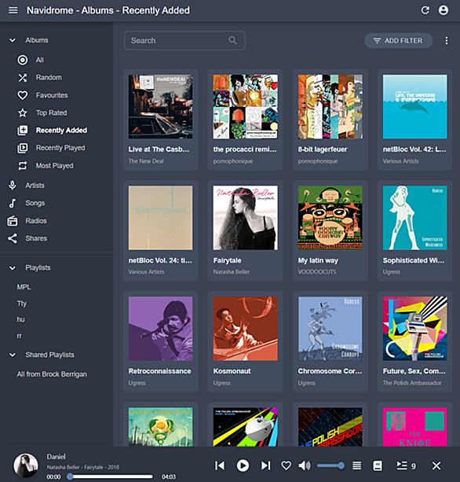
Task: Open the procacci remi... album cover
Action: click(x=245, y=107)
